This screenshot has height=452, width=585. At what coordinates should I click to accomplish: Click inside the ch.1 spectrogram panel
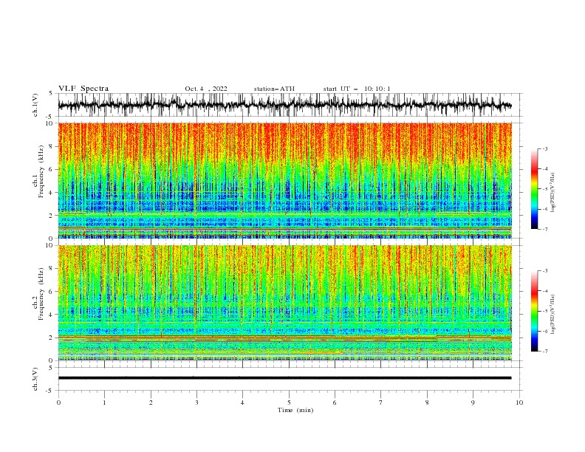click(x=284, y=180)
